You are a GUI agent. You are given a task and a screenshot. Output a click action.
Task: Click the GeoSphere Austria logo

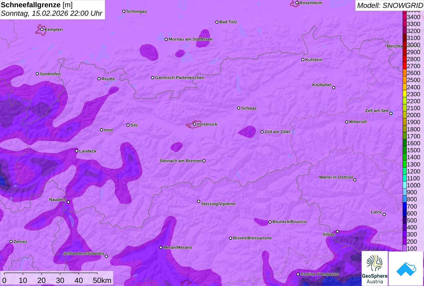pos(375,268)
